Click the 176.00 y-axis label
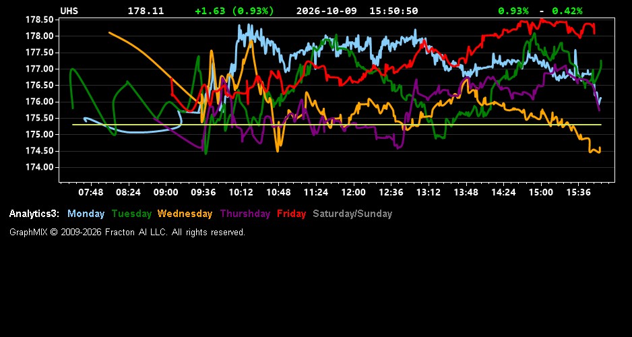 click(x=40, y=102)
